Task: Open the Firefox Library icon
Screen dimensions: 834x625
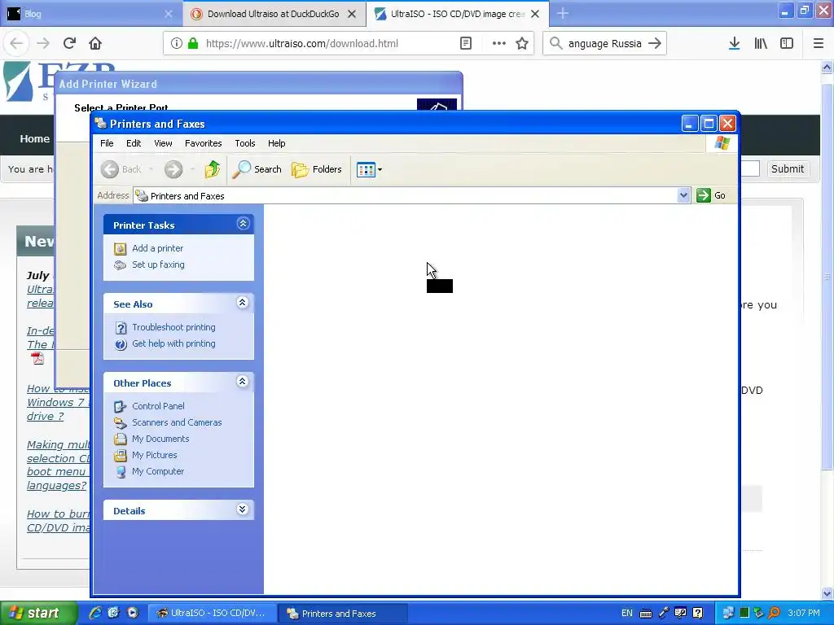Action: coord(761,44)
